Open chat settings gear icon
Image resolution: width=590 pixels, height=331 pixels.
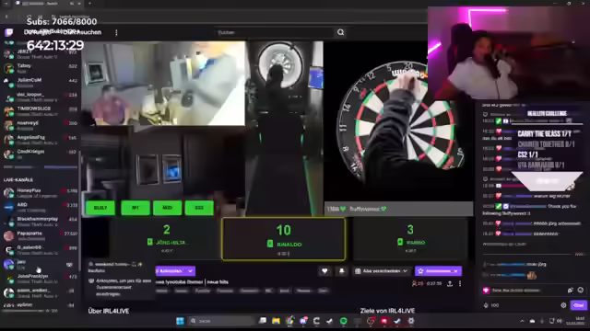[563, 305]
